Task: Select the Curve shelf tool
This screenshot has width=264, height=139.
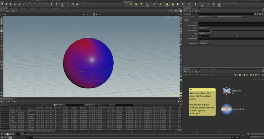Action: 37,5
